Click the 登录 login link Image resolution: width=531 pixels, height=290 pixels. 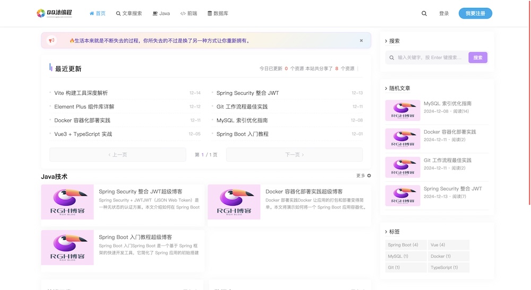444,14
